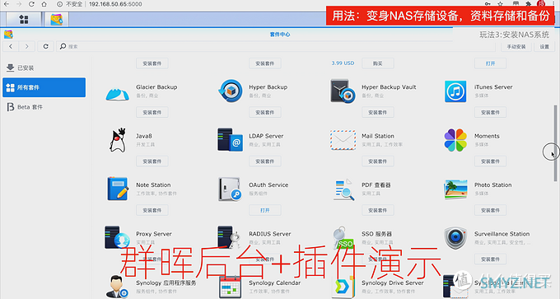Viewport: 560px width, 299px height.
Task: Click the Proxy Server package title
Action: 153,234
